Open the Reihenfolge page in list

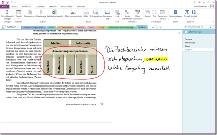tap(191, 43)
